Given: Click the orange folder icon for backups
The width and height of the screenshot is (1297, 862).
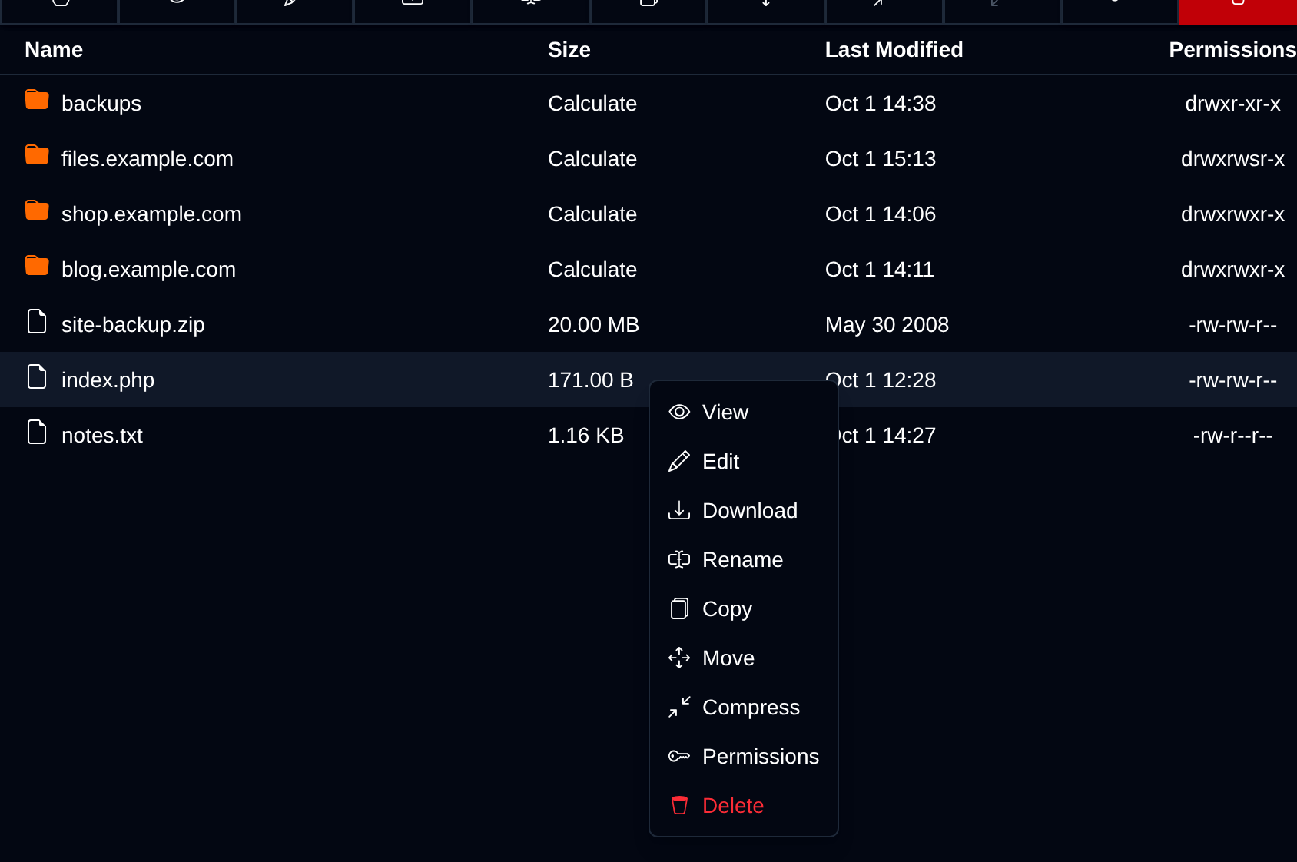Looking at the screenshot, I should (37, 100).
